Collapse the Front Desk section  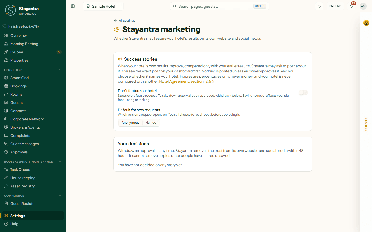point(60,70)
